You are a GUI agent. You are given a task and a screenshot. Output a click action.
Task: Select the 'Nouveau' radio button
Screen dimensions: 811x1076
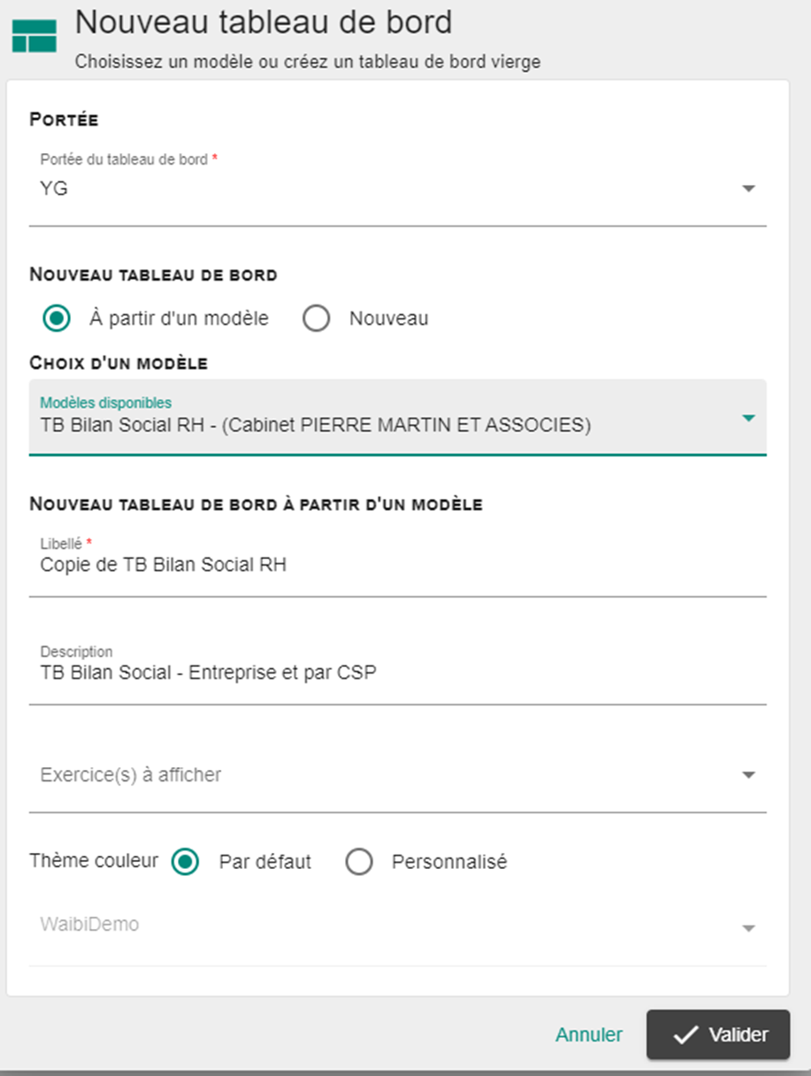click(x=317, y=319)
